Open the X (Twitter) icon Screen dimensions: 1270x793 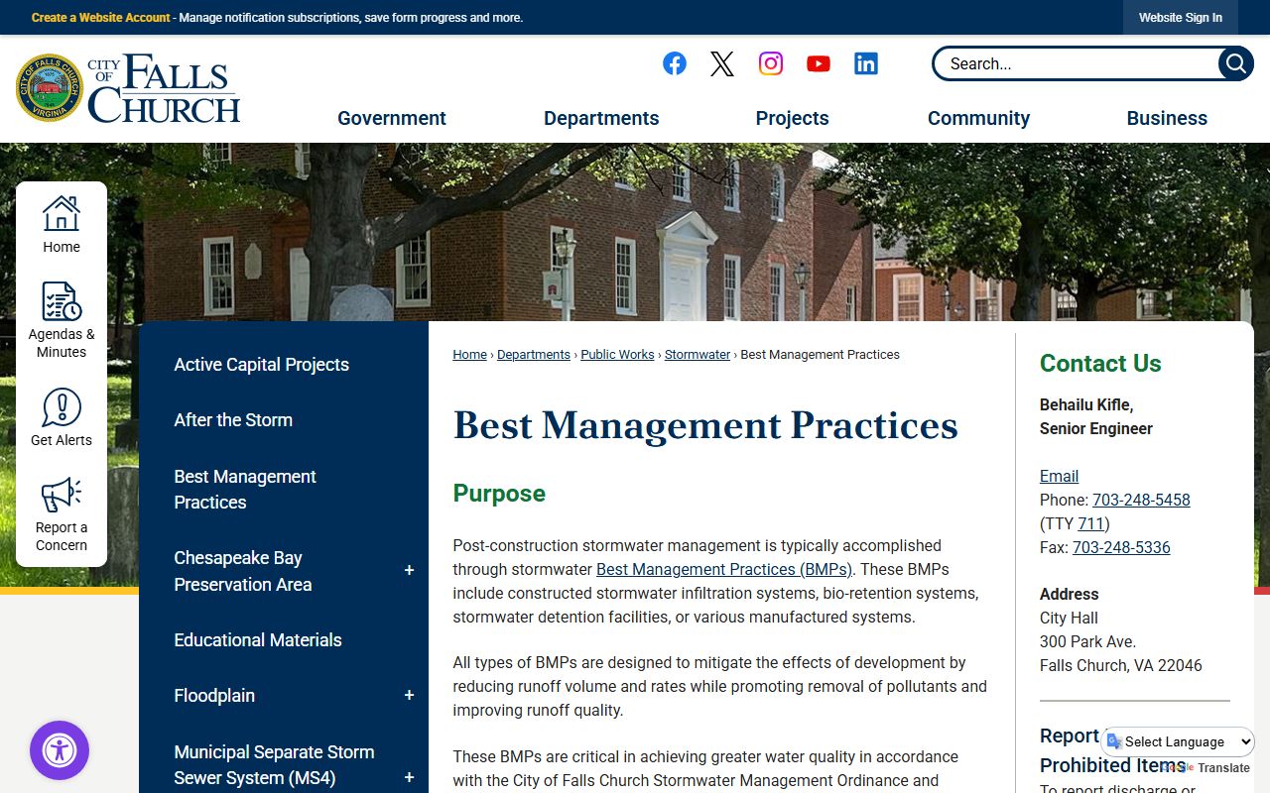pos(722,63)
